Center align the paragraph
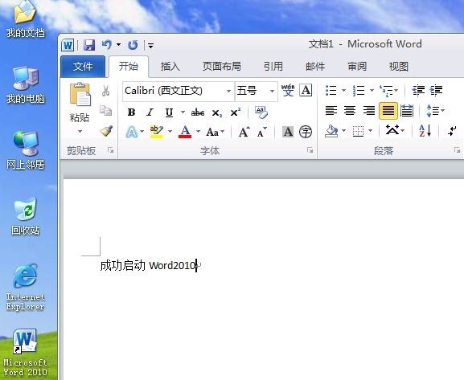464x380 pixels. pos(350,111)
